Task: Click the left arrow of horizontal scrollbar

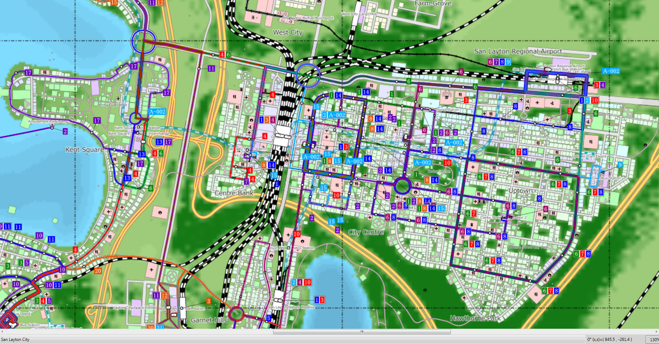Action: pyautogui.click(x=2, y=332)
